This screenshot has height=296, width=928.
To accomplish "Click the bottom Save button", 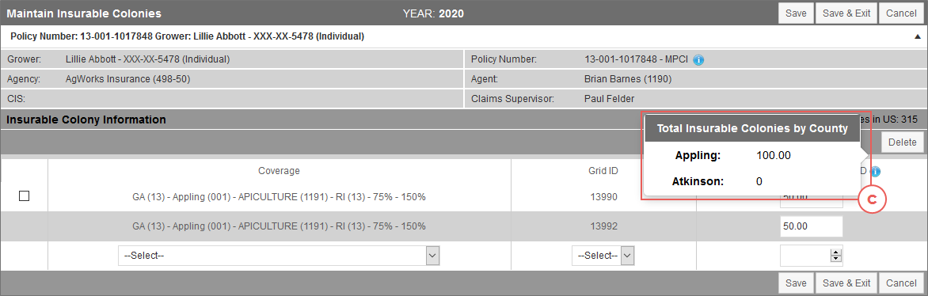I will 795,283.
